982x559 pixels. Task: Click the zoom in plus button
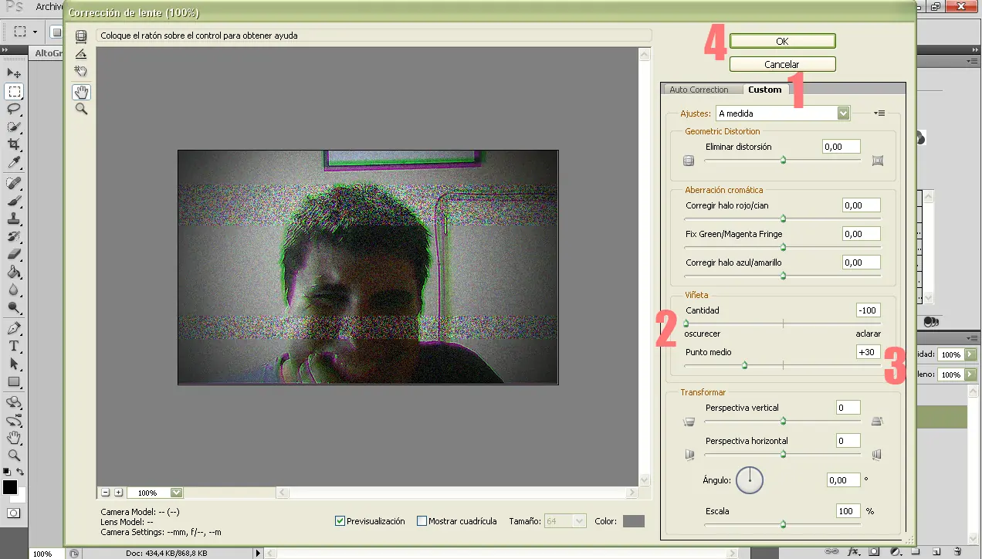click(x=118, y=493)
